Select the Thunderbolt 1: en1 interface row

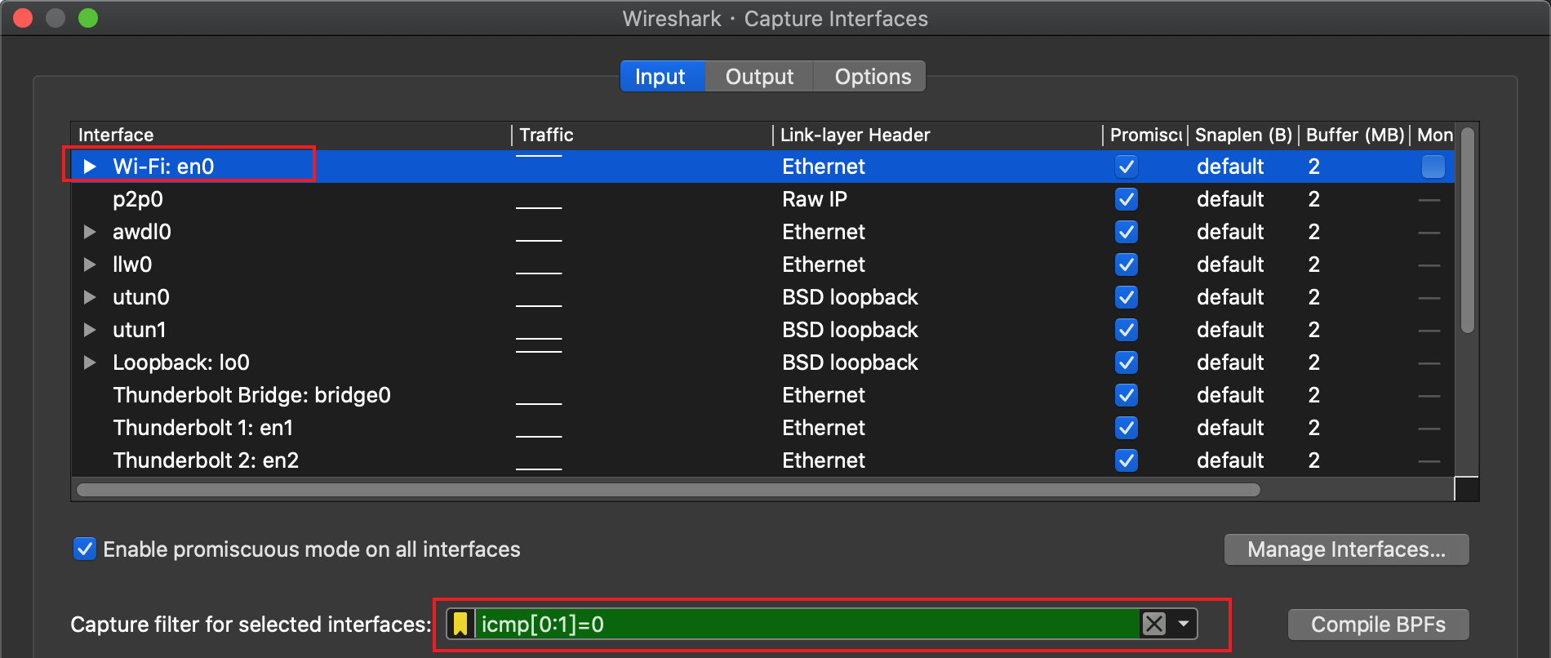click(203, 428)
